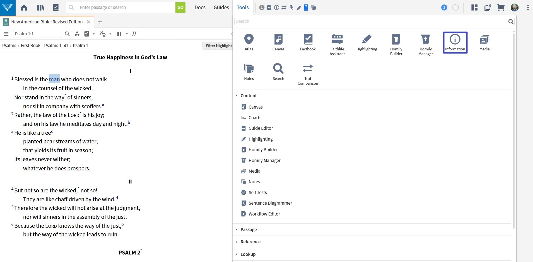Open the Text Comparison tool tile

(308, 74)
